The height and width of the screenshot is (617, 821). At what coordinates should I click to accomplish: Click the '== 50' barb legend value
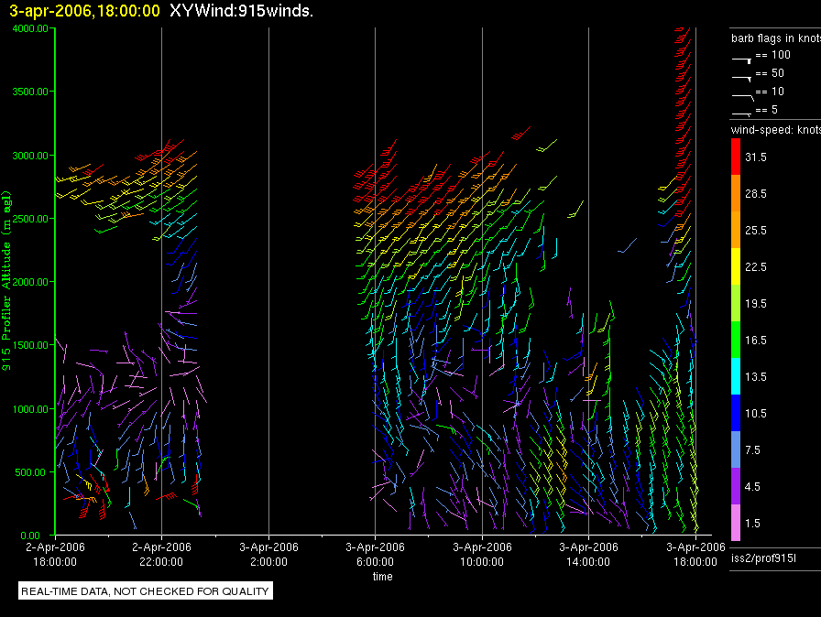point(770,72)
